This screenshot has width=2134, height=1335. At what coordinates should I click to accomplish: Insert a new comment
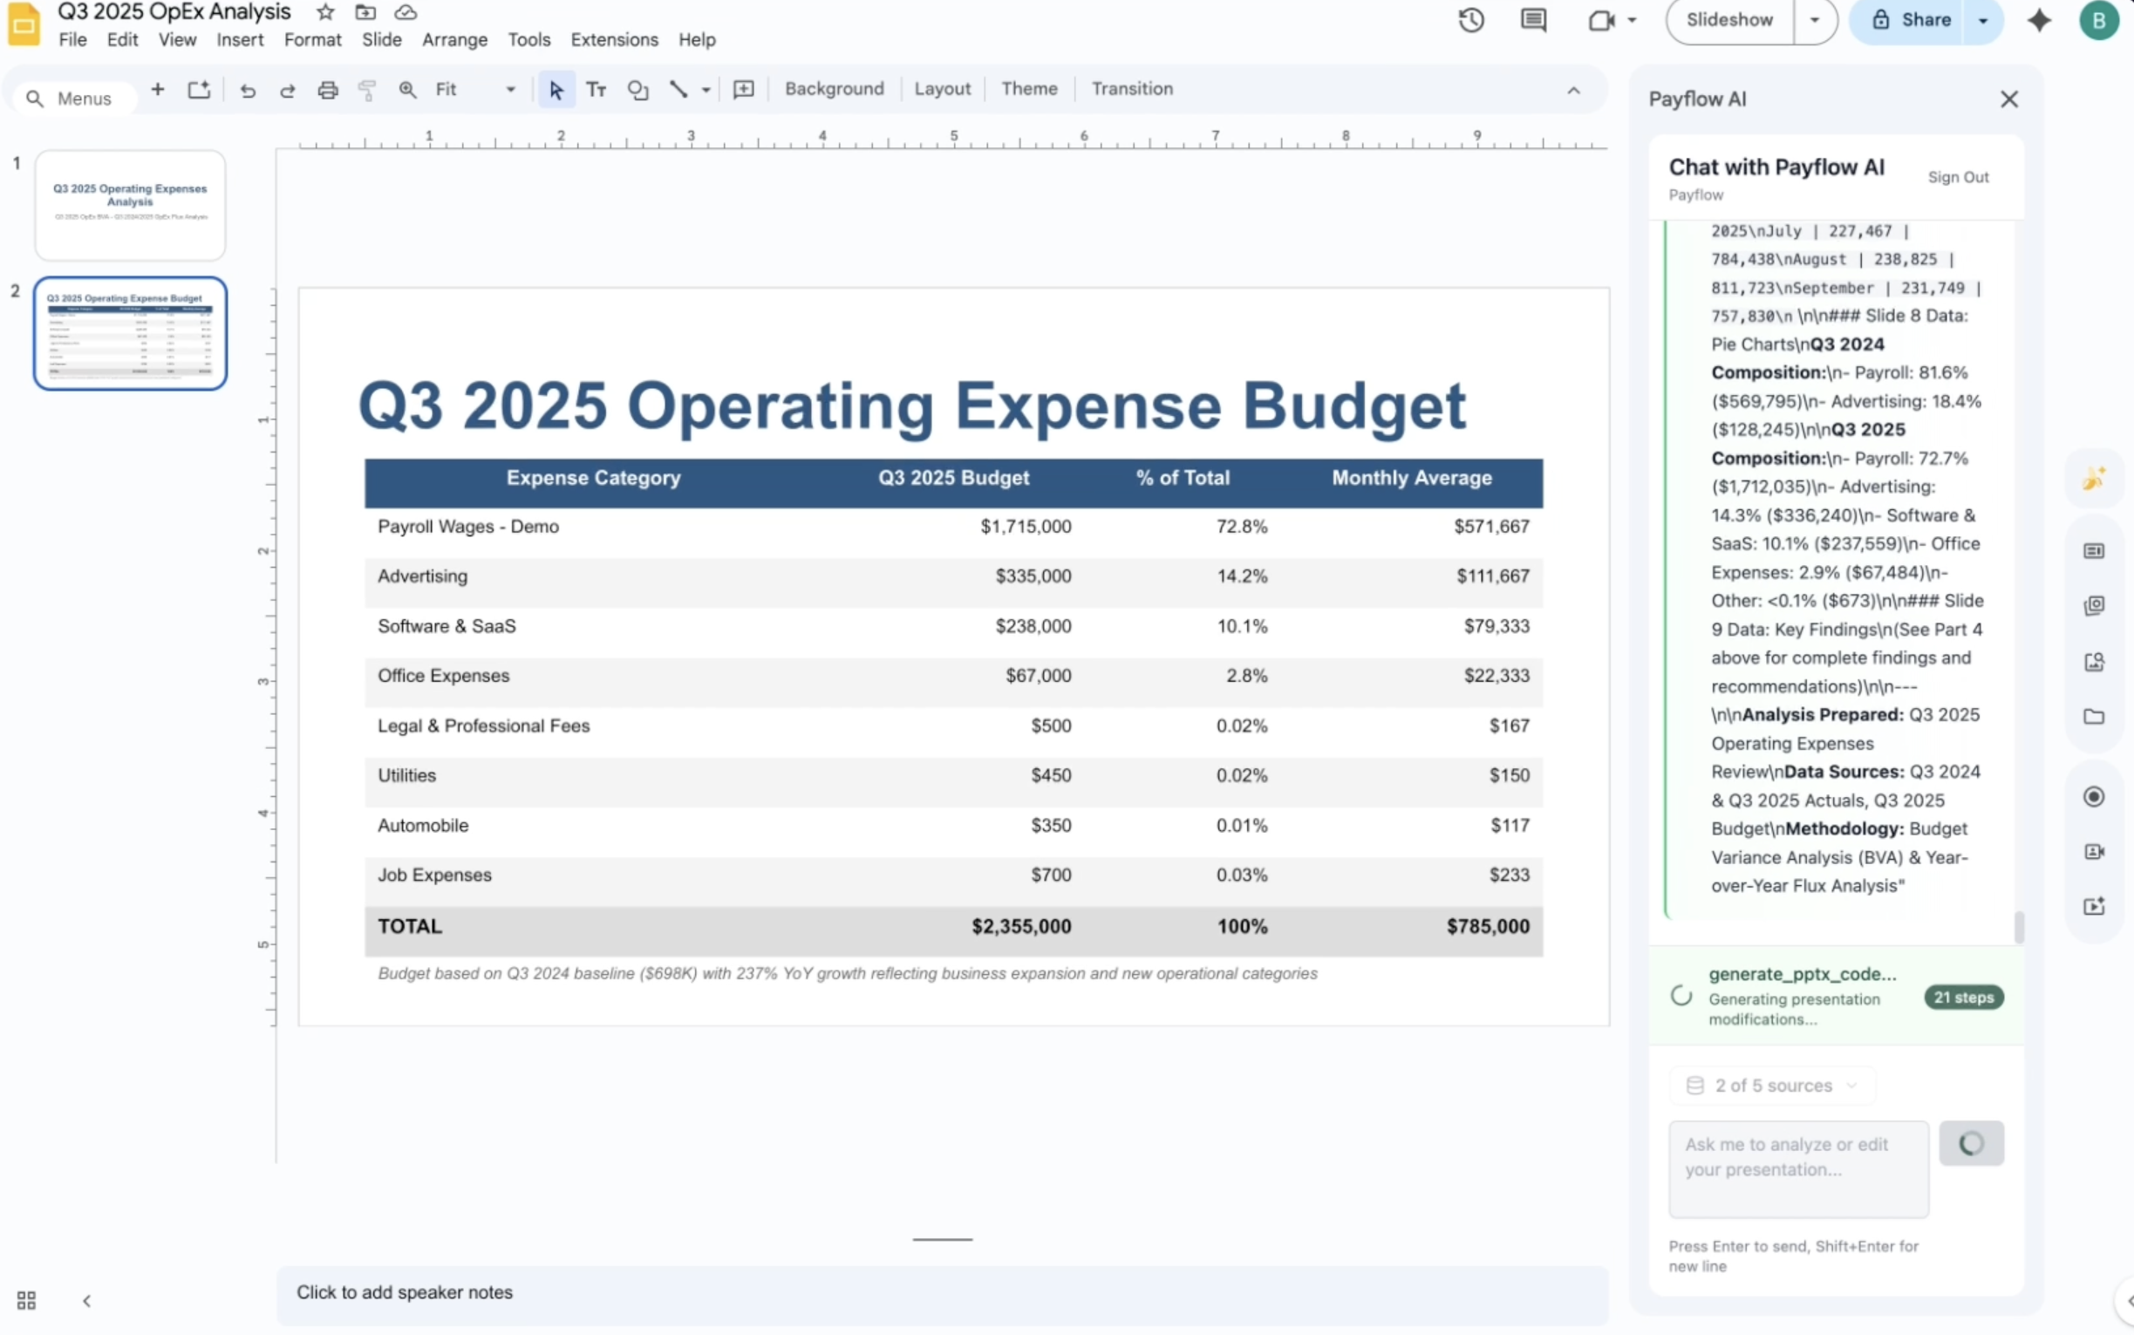pyautogui.click(x=744, y=89)
